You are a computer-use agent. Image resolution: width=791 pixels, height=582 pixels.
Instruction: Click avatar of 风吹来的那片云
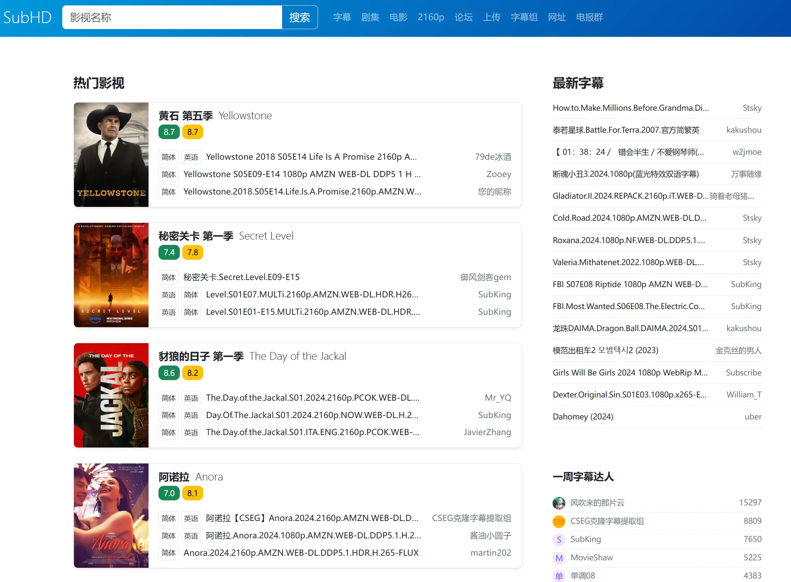[559, 503]
